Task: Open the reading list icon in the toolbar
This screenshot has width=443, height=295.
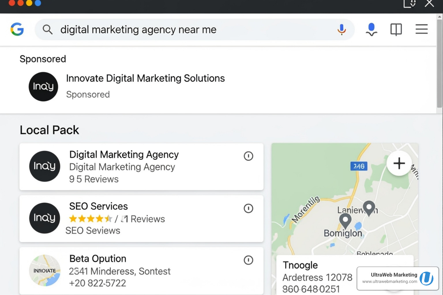Action: coord(396,29)
